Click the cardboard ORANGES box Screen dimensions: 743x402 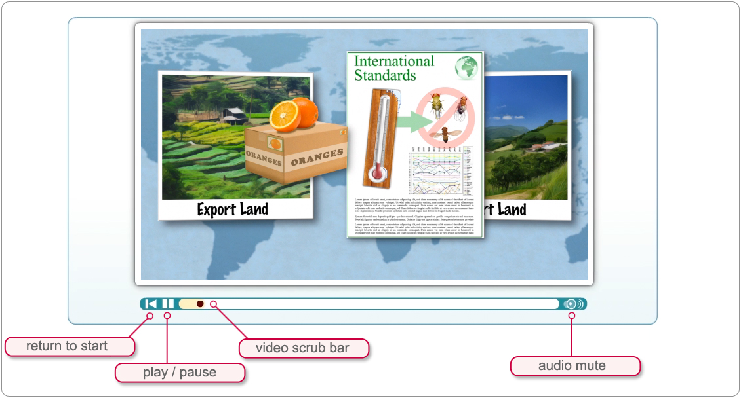point(295,154)
